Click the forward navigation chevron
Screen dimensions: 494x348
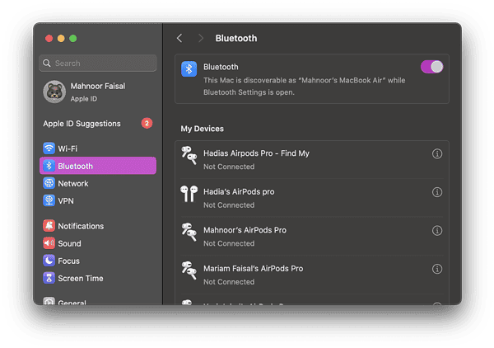click(200, 38)
